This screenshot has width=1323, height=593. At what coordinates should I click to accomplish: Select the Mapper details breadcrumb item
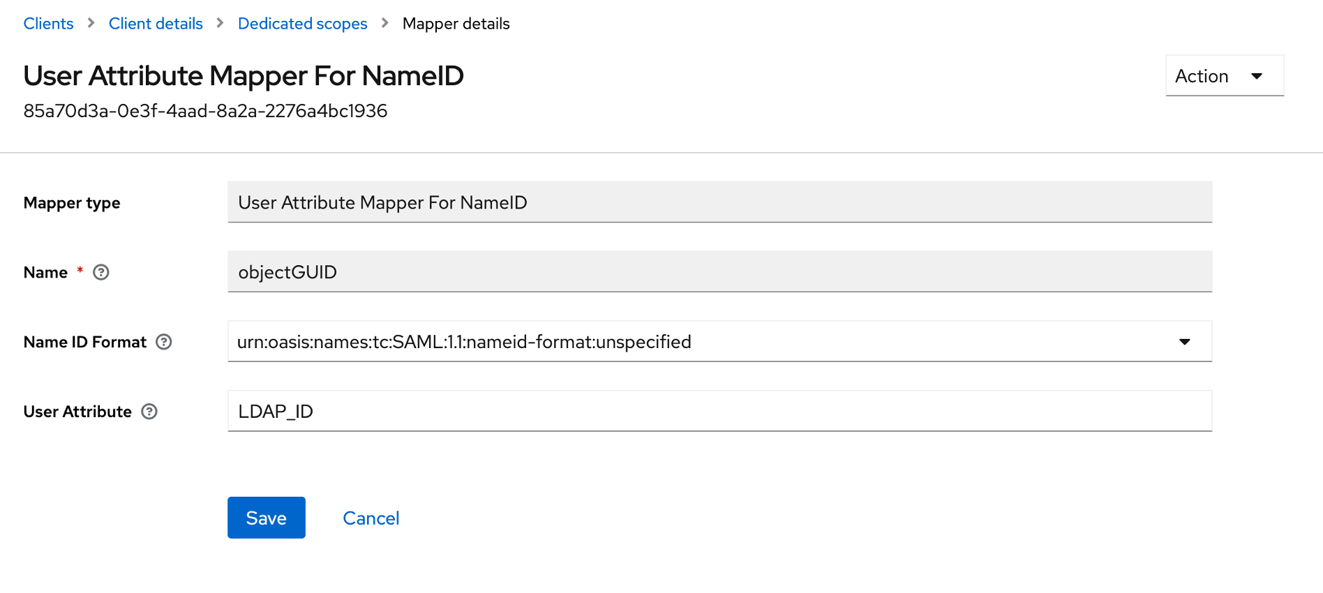(x=456, y=24)
